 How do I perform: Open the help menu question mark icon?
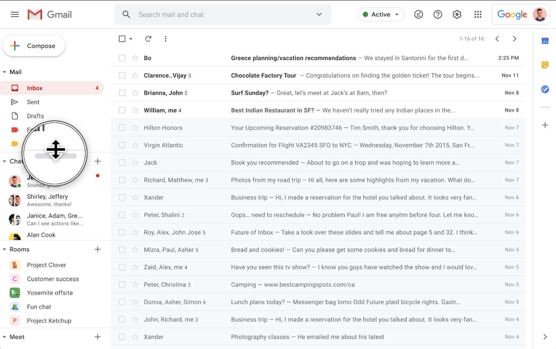pyautogui.click(x=438, y=14)
